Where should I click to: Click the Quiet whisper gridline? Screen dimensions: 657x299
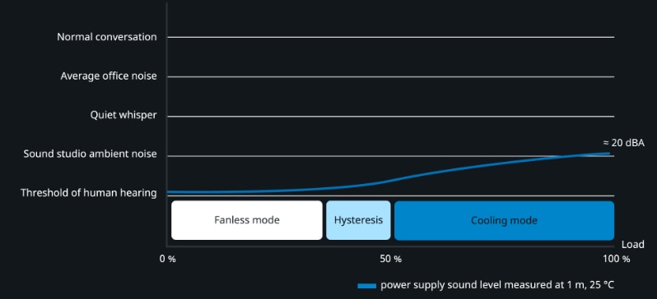[390, 117]
